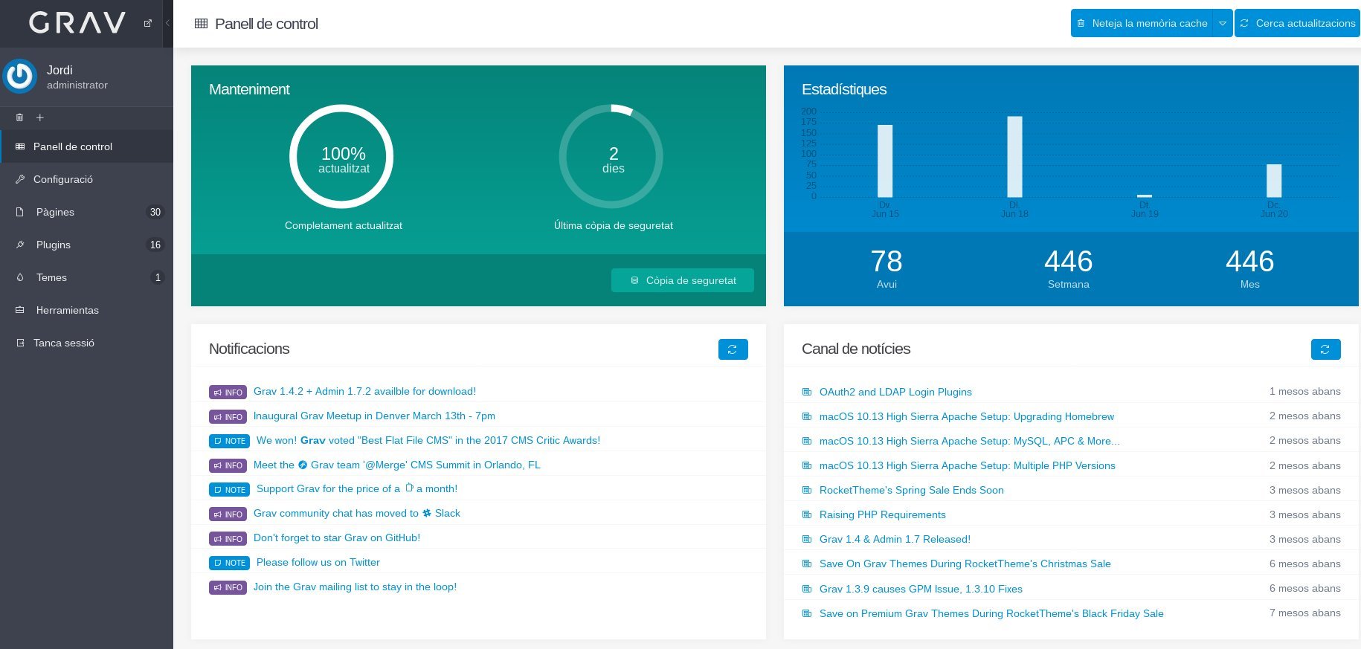Open Configuració menu item
Viewport: 1361px width, 649px height.
click(x=86, y=179)
